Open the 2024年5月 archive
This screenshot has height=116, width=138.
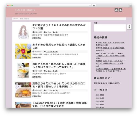pyautogui.click(x=100, y=95)
